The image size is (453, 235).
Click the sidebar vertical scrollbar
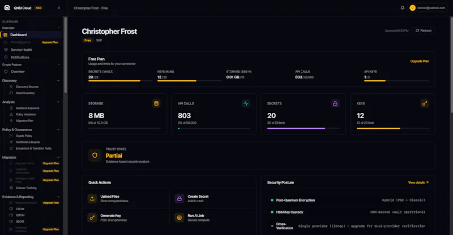point(66,55)
